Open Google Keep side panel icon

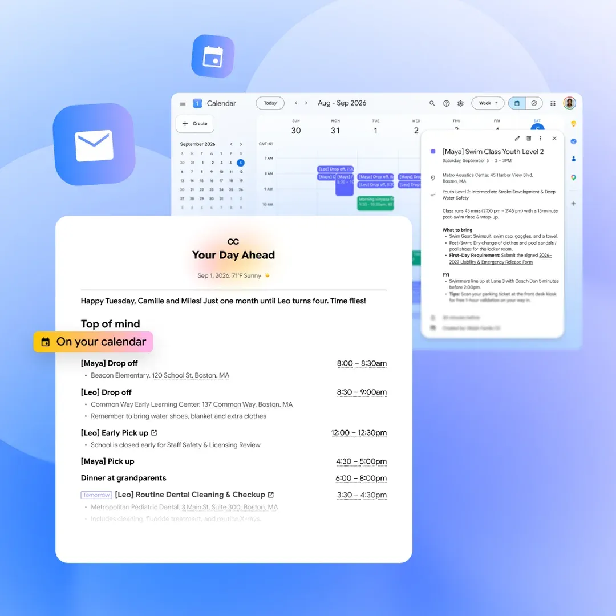point(574,124)
